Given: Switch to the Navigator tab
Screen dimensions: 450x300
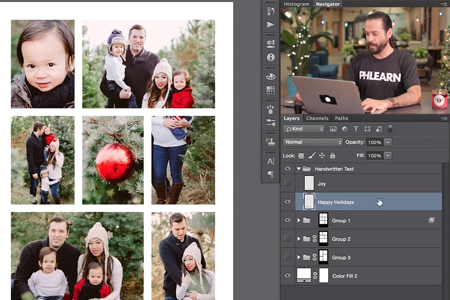Looking at the screenshot, I should [x=327, y=4].
